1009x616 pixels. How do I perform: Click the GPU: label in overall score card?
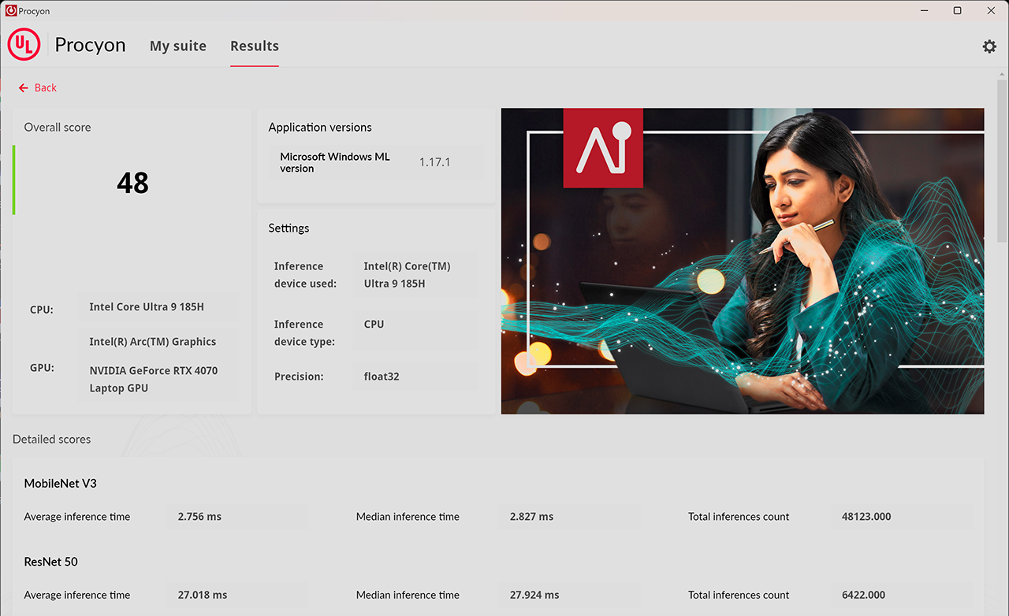pos(42,368)
